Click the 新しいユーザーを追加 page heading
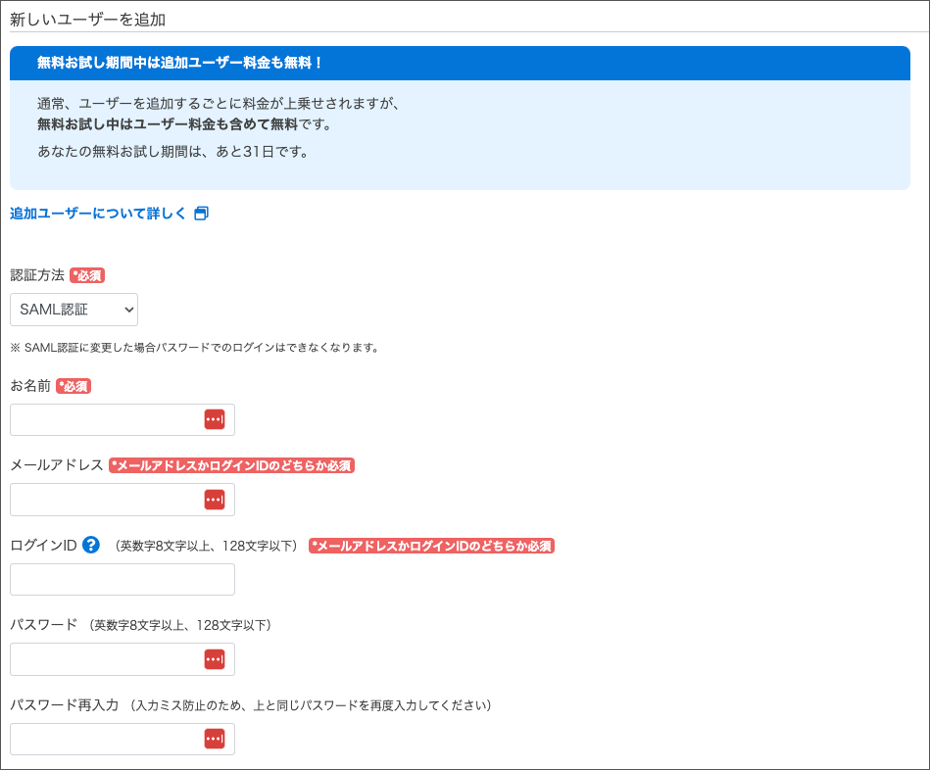Viewport: 930px width, 770px height. [x=88, y=19]
